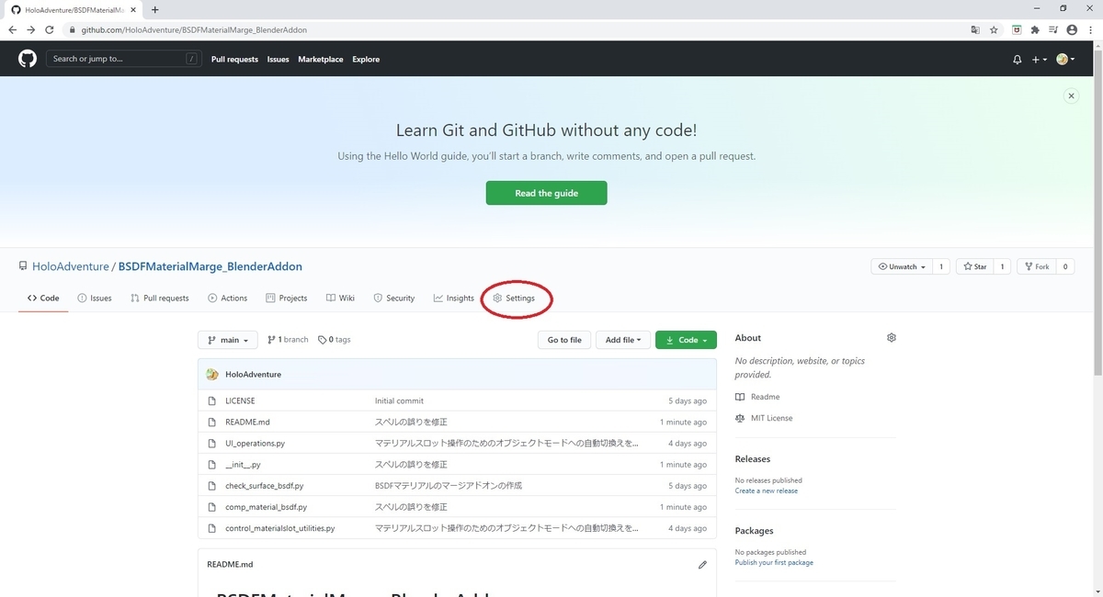This screenshot has height=597, width=1103.
Task: View the 0 tags link
Action: pyautogui.click(x=335, y=340)
